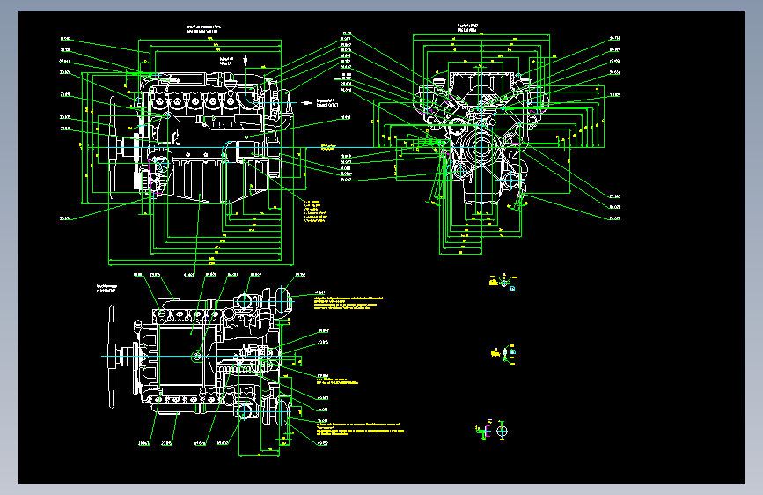Click the yellow note beside upper turbocharger
This screenshot has height=495, width=763.
(x=348, y=302)
